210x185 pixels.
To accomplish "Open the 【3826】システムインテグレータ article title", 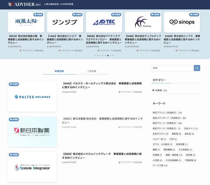I will pos(102,156).
